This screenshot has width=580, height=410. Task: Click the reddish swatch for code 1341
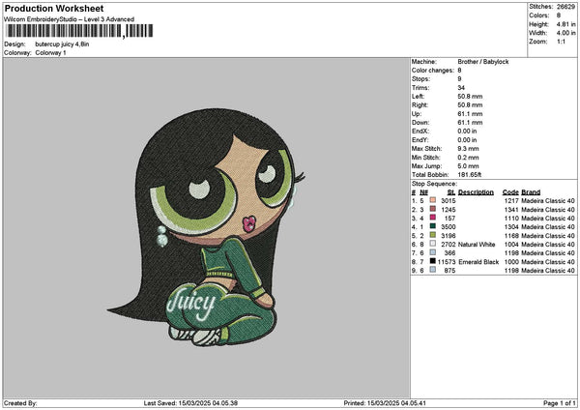[432, 209]
